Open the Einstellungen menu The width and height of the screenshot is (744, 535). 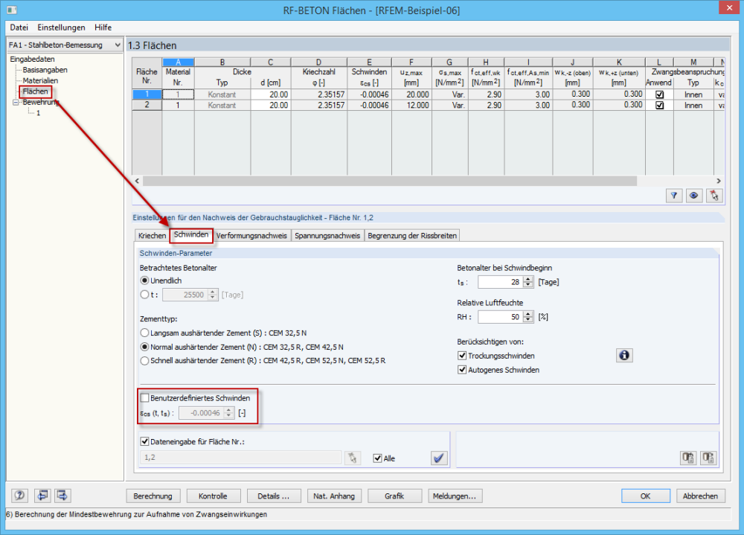coord(61,28)
